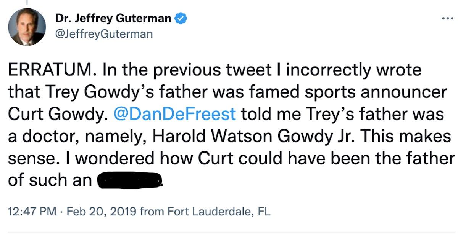Open the tweet's more options menu
Viewport: 458px width, 239px height.
click(x=445, y=18)
